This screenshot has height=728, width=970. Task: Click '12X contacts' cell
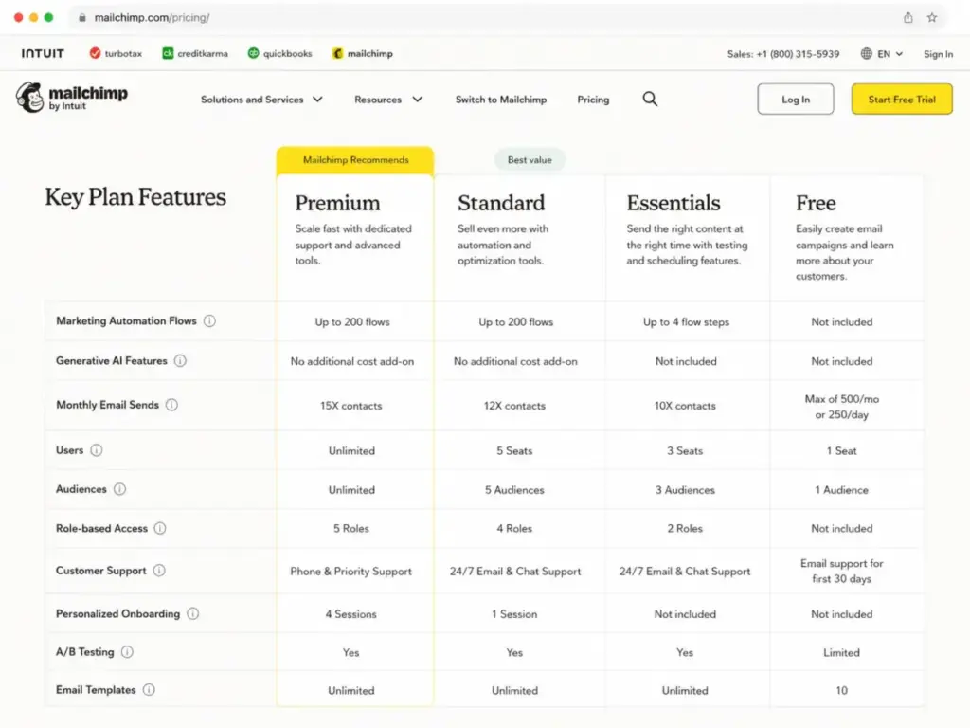(x=514, y=406)
